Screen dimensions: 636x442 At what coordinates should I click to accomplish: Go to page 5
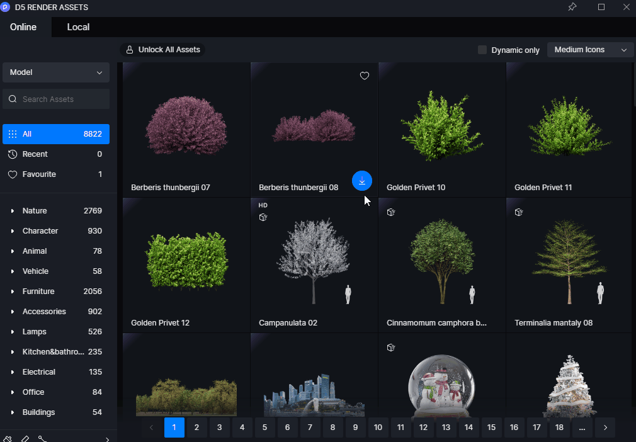(x=264, y=428)
